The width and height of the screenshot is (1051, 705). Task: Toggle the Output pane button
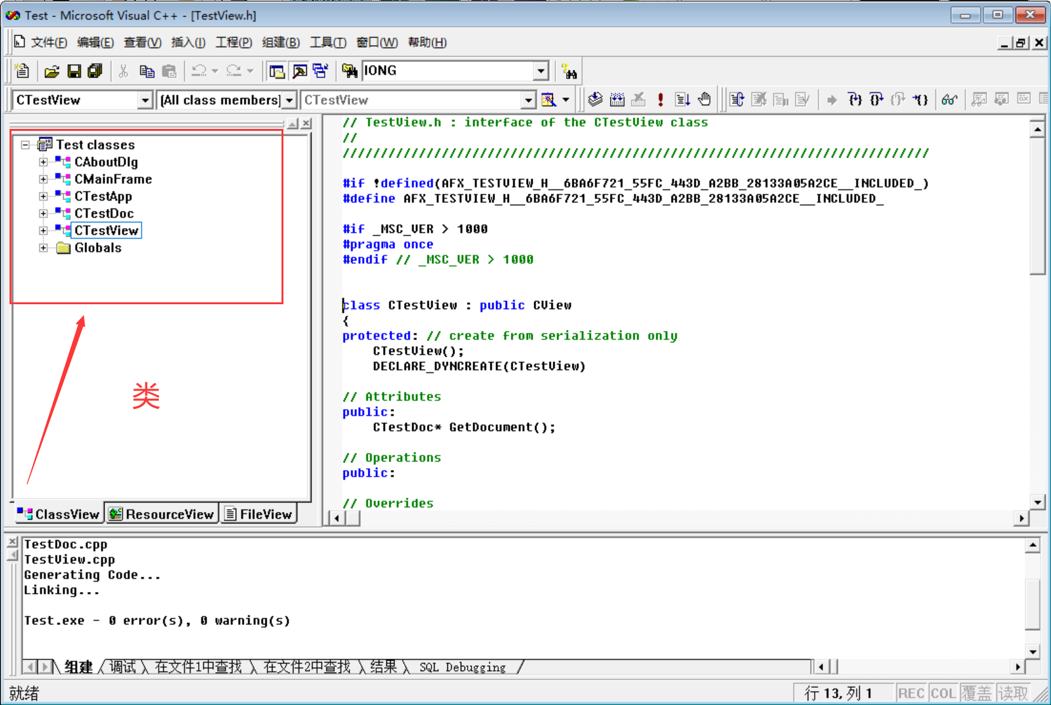point(299,71)
